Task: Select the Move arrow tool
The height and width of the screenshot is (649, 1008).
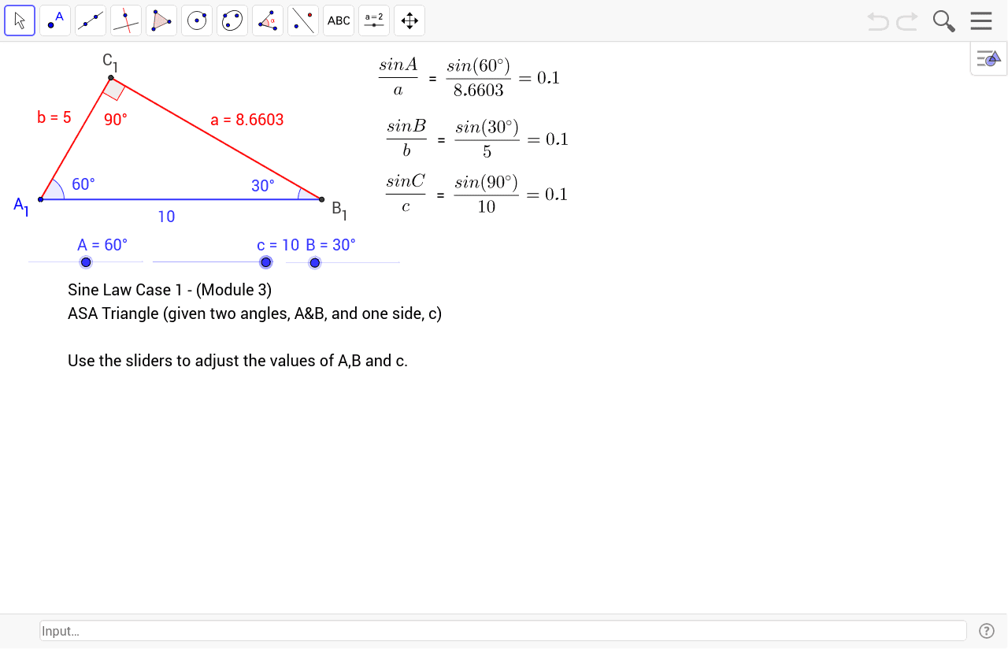Action: click(20, 20)
